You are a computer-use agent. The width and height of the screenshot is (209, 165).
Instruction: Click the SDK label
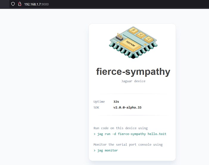97,107
